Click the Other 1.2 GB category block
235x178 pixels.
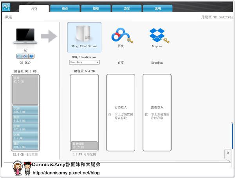pos(25,137)
